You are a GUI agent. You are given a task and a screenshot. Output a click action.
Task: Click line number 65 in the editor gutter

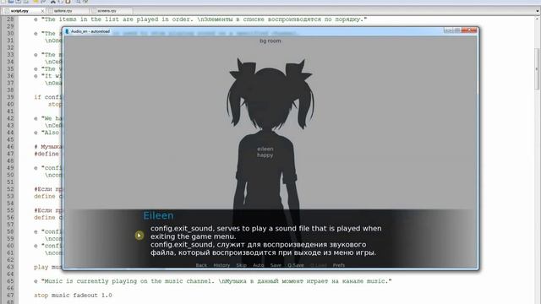point(10,281)
